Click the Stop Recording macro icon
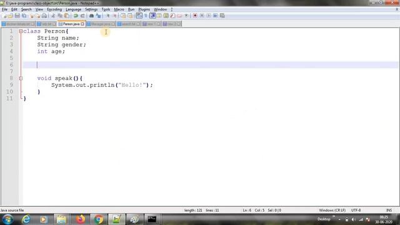The height and width of the screenshot is (225, 400). 202,16
